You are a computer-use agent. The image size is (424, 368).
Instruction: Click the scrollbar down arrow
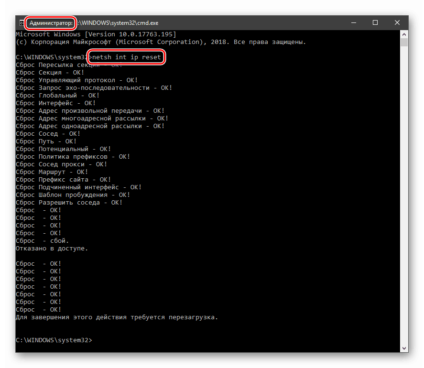click(404, 348)
